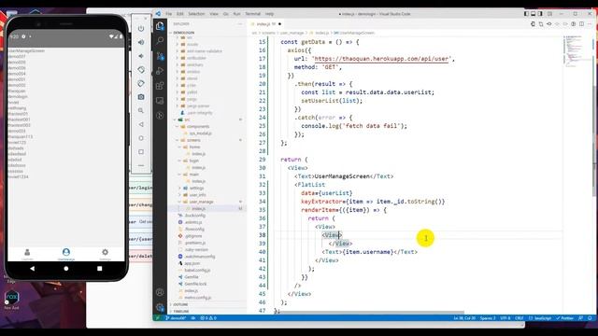This screenshot has width=598, height=336.
Task: Click the emulator power button
Action: (141, 29)
